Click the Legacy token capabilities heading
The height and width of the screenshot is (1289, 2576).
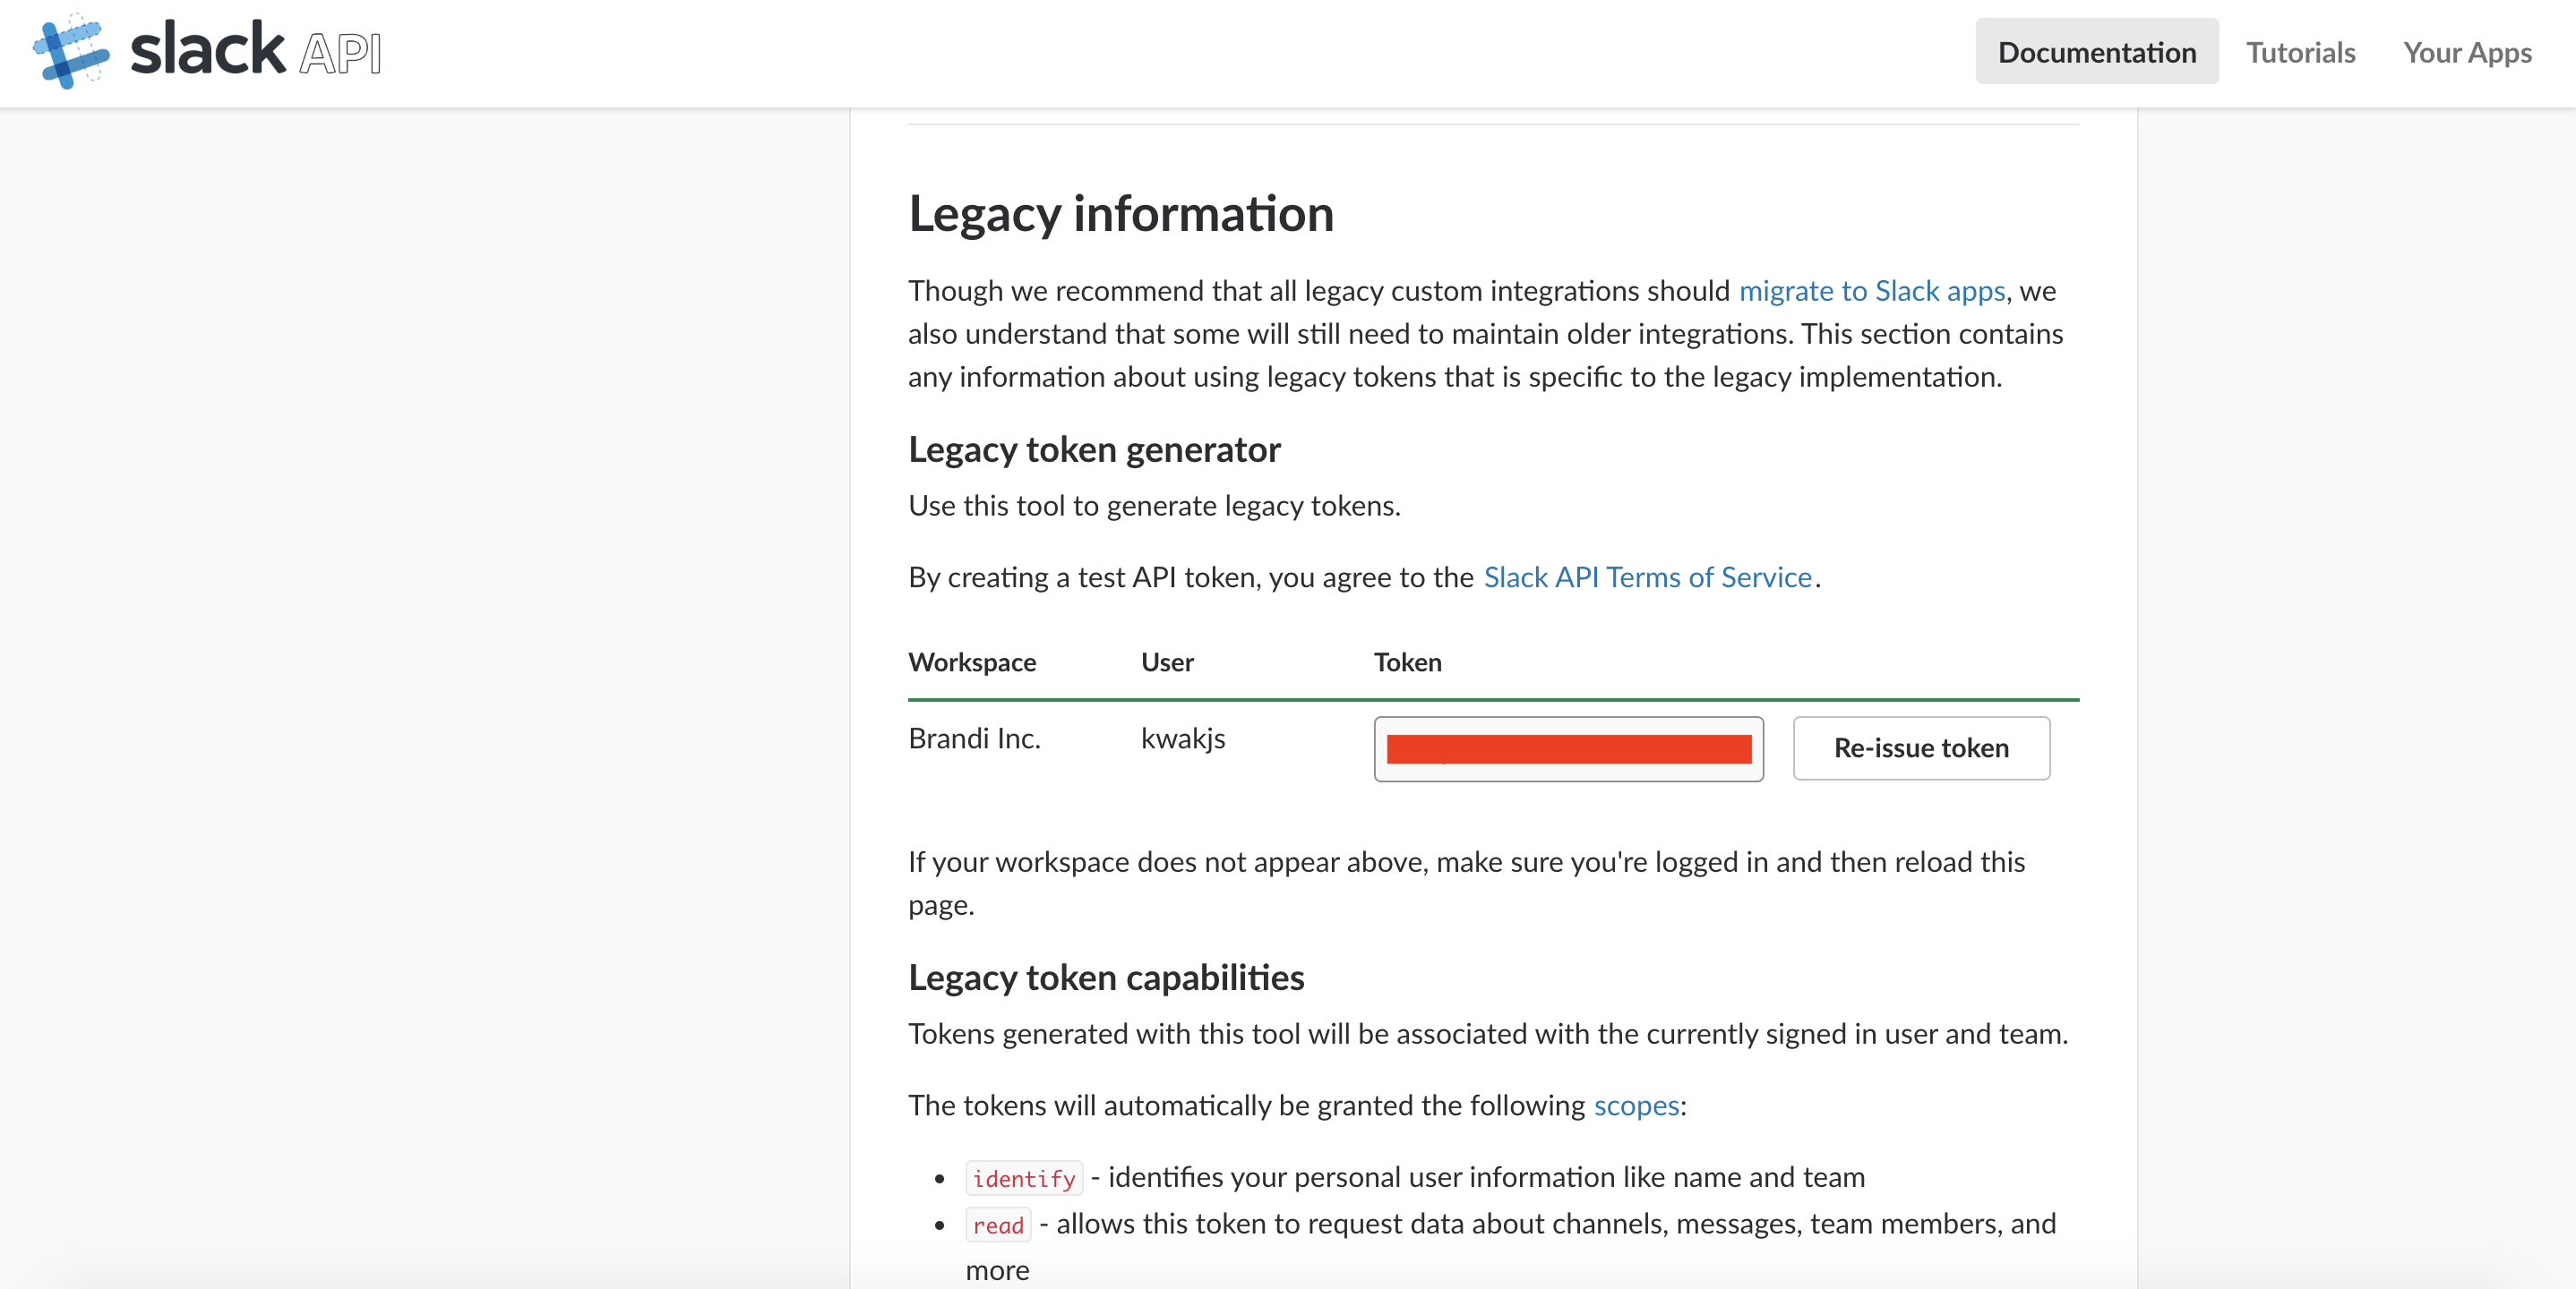tap(1106, 977)
